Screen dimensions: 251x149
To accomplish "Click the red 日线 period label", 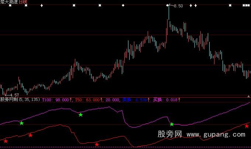I will pyautogui.click(x=23, y=2).
